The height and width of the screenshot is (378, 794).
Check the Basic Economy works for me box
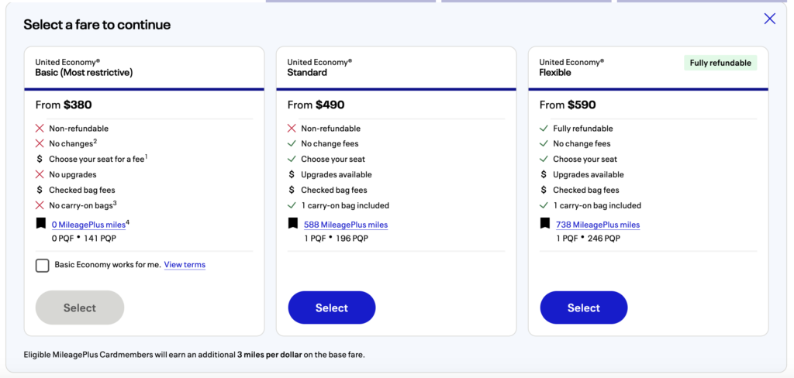[x=42, y=265]
